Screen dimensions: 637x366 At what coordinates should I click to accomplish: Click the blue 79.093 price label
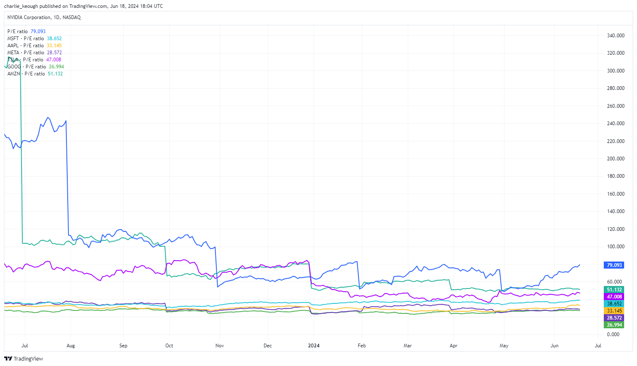614,265
